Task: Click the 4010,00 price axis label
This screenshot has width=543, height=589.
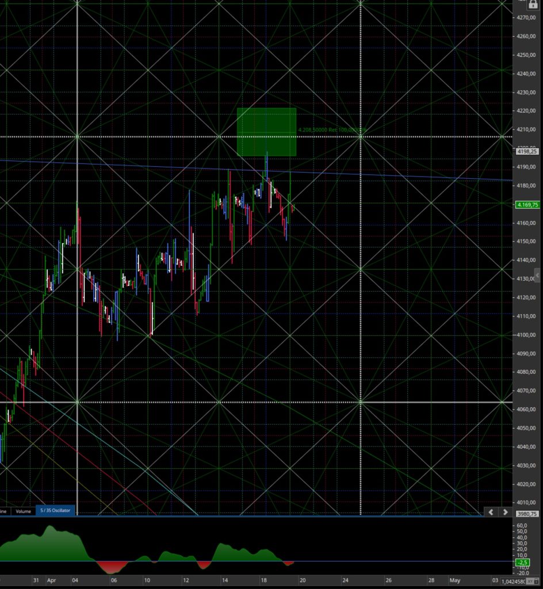Action: coord(526,502)
